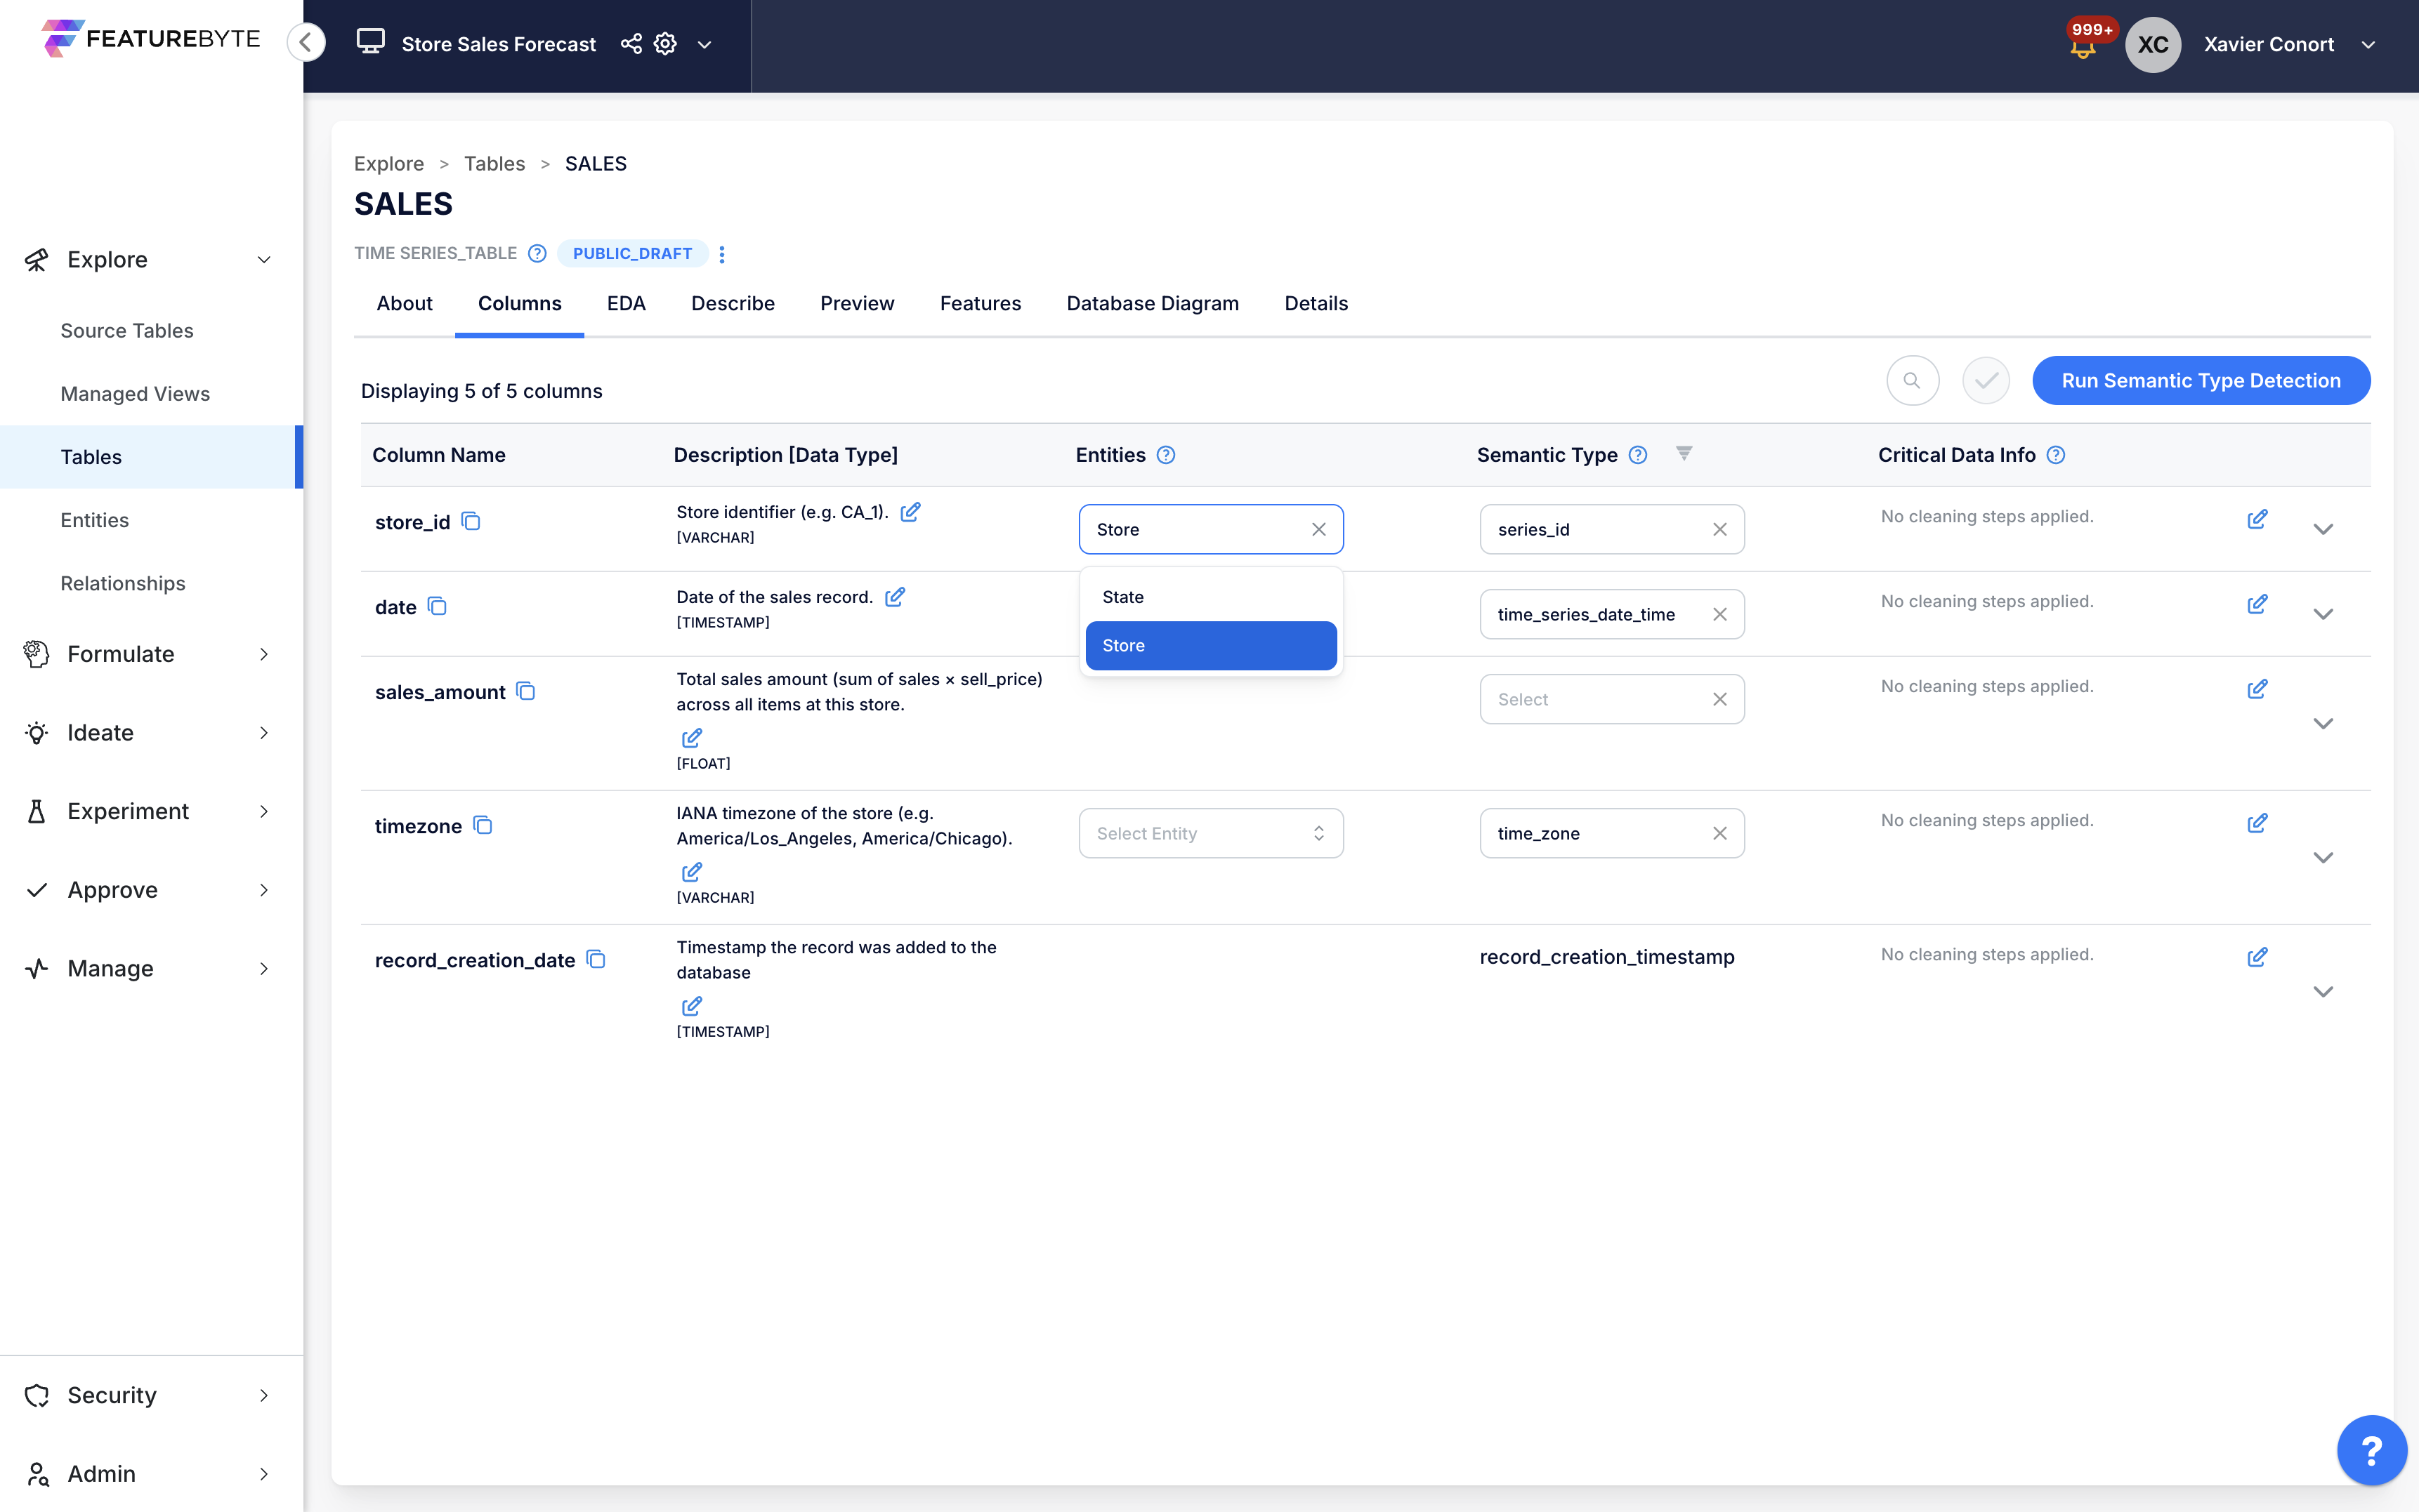The image size is (2419, 1512).
Task: Open the Select Entity dropdown for timezone
Action: click(x=1210, y=832)
